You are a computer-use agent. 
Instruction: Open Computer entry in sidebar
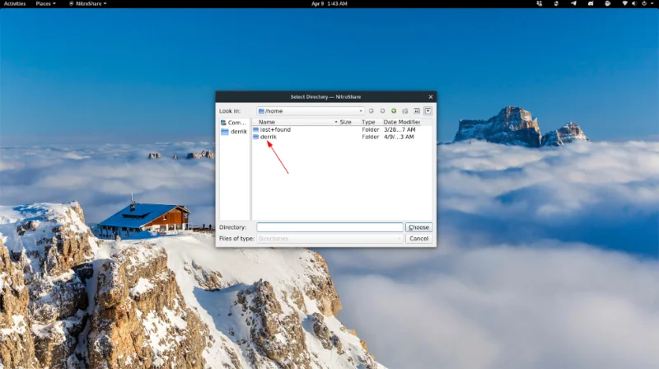coord(234,122)
